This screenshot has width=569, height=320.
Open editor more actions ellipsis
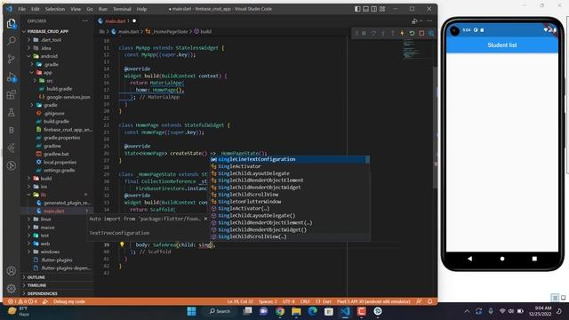click(x=430, y=21)
